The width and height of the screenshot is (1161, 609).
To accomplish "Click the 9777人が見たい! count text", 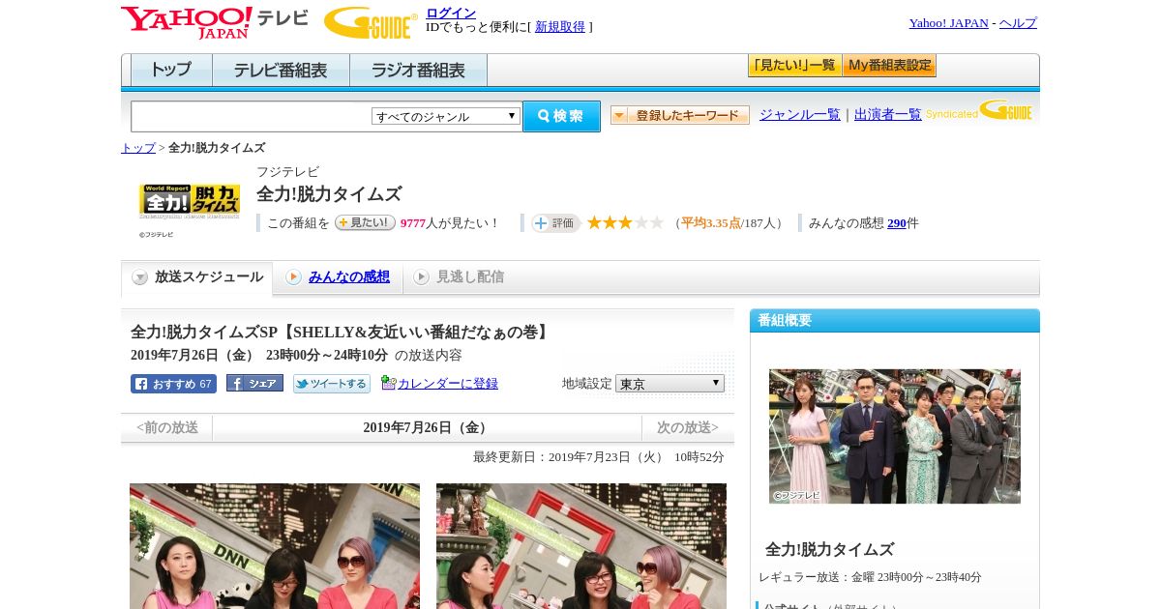I will (x=449, y=223).
